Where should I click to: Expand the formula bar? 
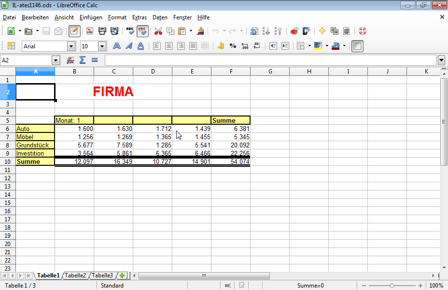click(x=441, y=60)
